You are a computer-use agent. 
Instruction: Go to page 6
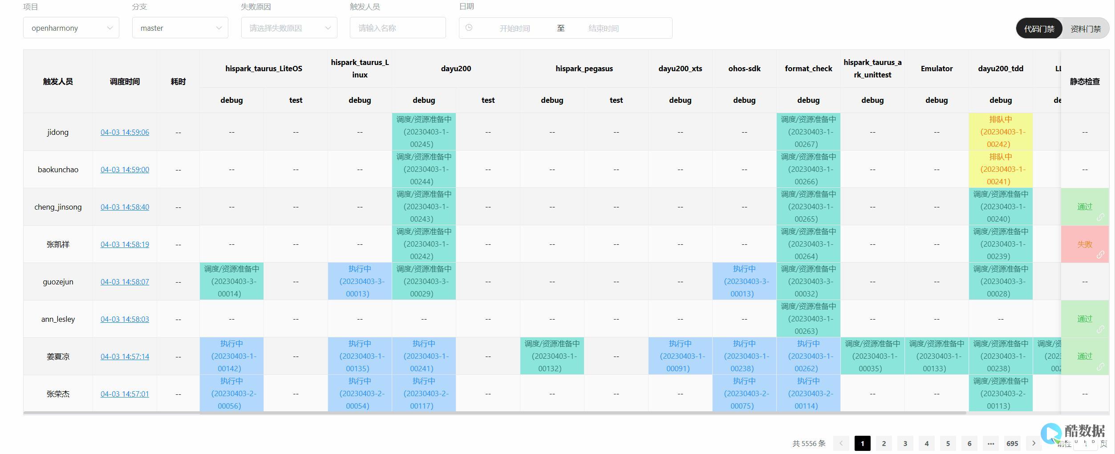[969, 443]
